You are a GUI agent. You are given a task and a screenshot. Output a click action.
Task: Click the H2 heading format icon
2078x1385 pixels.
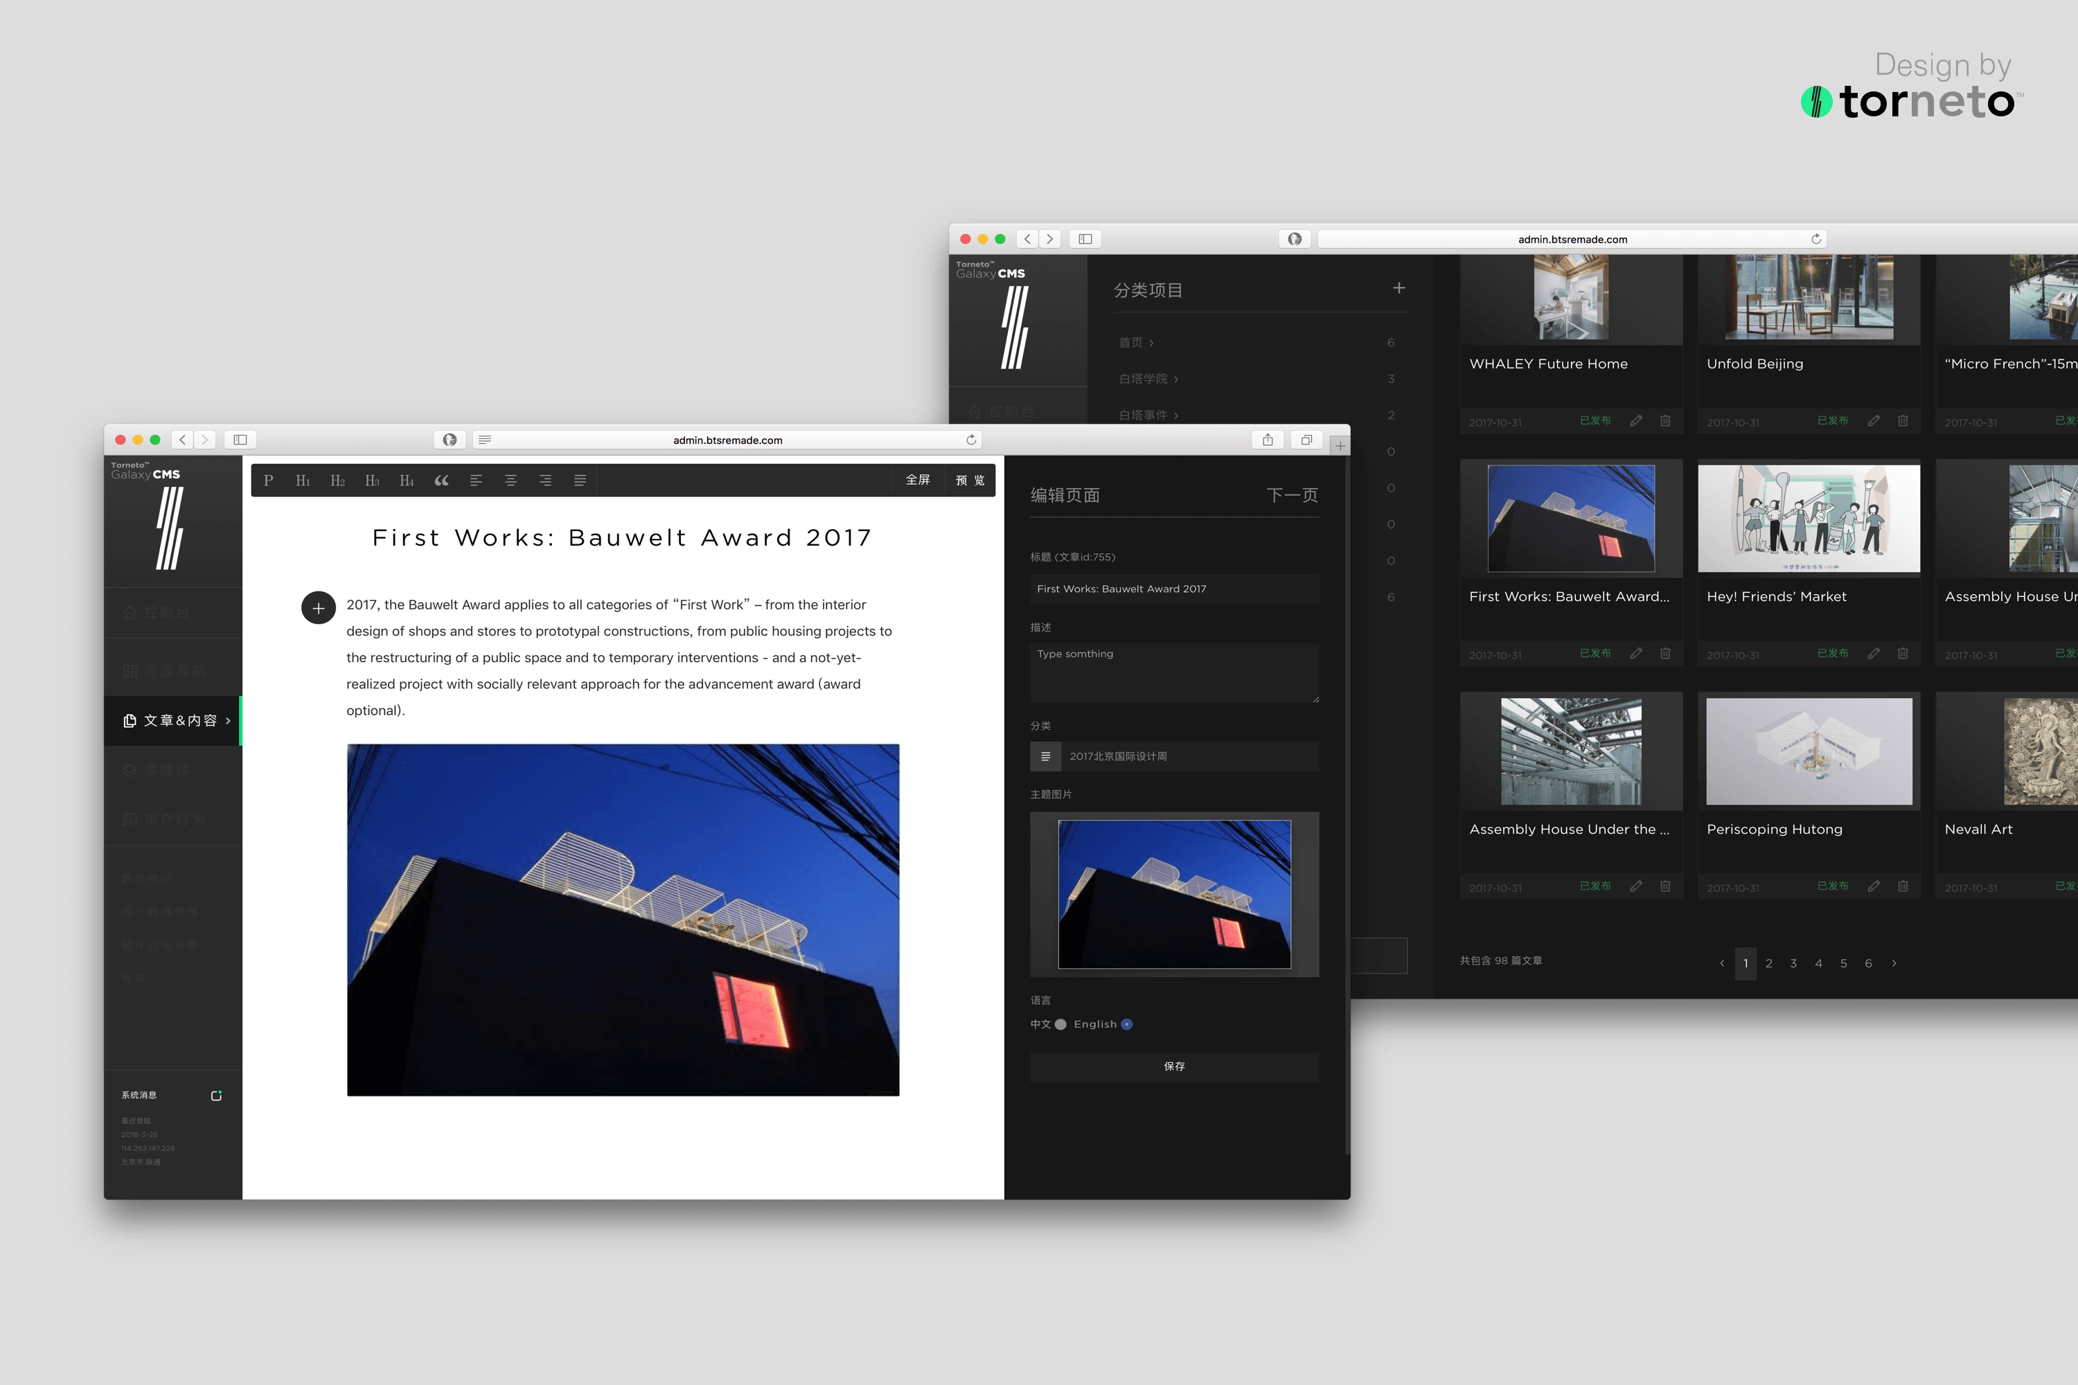click(337, 481)
